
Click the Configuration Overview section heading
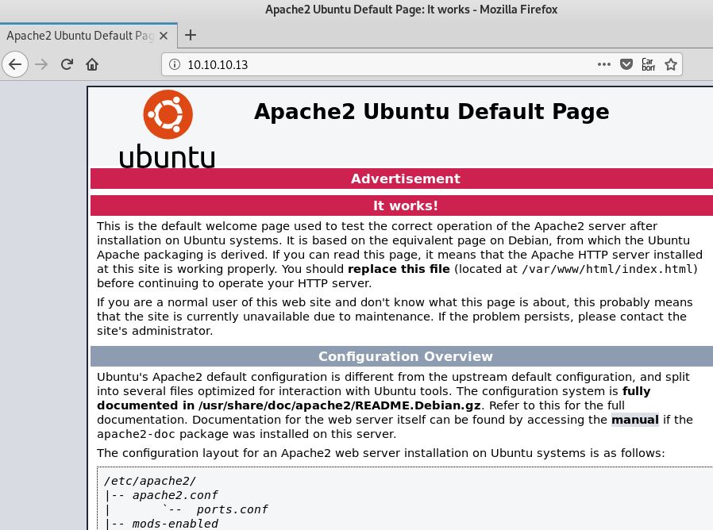coord(405,356)
